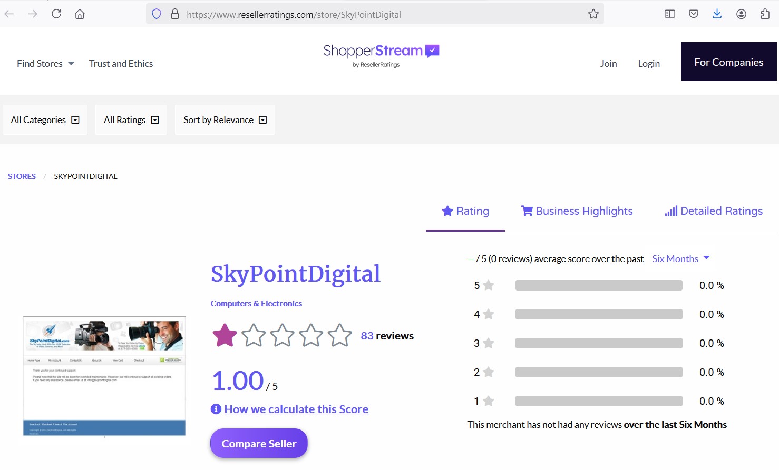779x470 pixels.
Task: Open the downloads arrow icon
Action: point(717,14)
